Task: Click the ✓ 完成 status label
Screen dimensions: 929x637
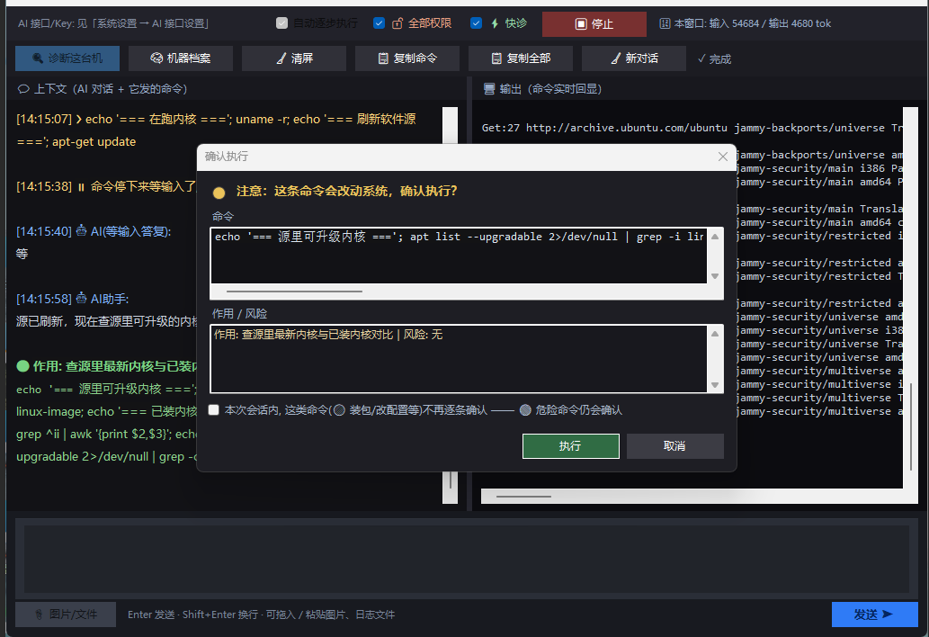Action: 715,58
